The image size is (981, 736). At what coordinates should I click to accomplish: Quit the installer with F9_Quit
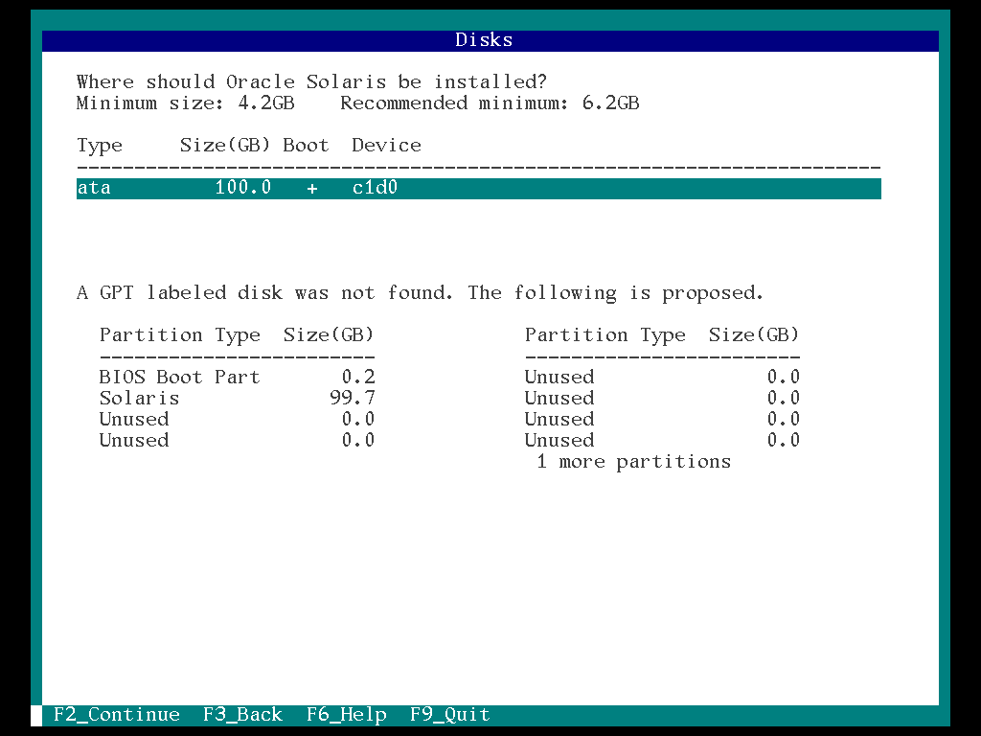(450, 715)
